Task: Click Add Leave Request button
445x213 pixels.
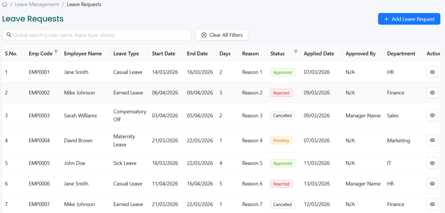Action: pyautogui.click(x=409, y=19)
